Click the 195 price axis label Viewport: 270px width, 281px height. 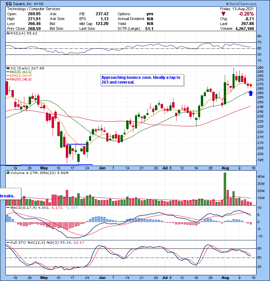click(260, 160)
